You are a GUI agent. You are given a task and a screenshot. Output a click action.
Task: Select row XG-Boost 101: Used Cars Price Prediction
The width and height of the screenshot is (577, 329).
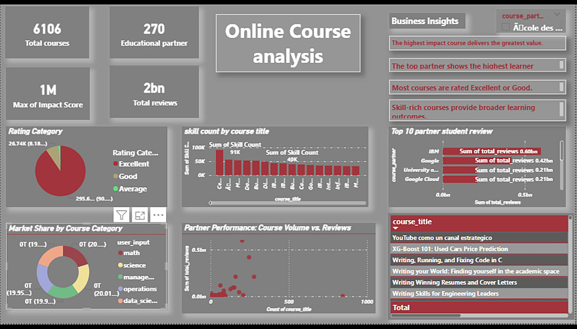[479, 249]
